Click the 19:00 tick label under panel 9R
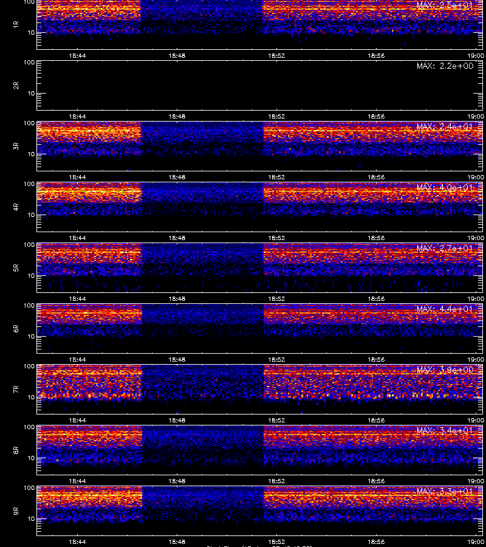 [476, 542]
